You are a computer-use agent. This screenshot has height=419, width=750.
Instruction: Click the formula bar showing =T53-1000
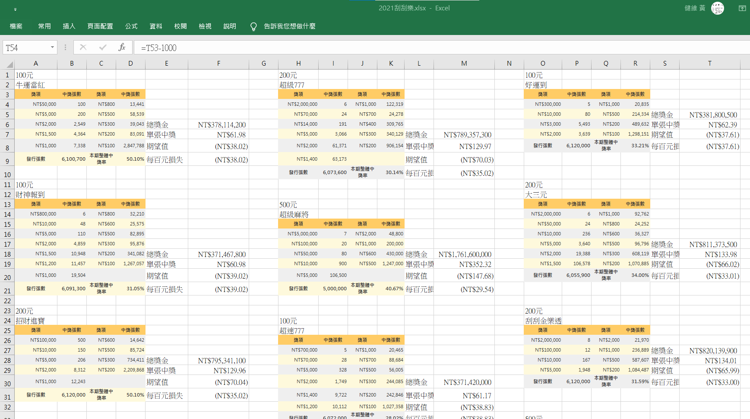click(442, 48)
